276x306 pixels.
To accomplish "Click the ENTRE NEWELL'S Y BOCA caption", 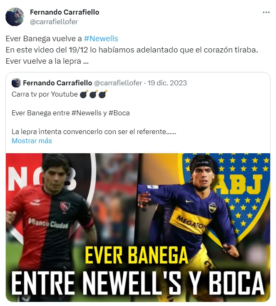I will 138,283.
